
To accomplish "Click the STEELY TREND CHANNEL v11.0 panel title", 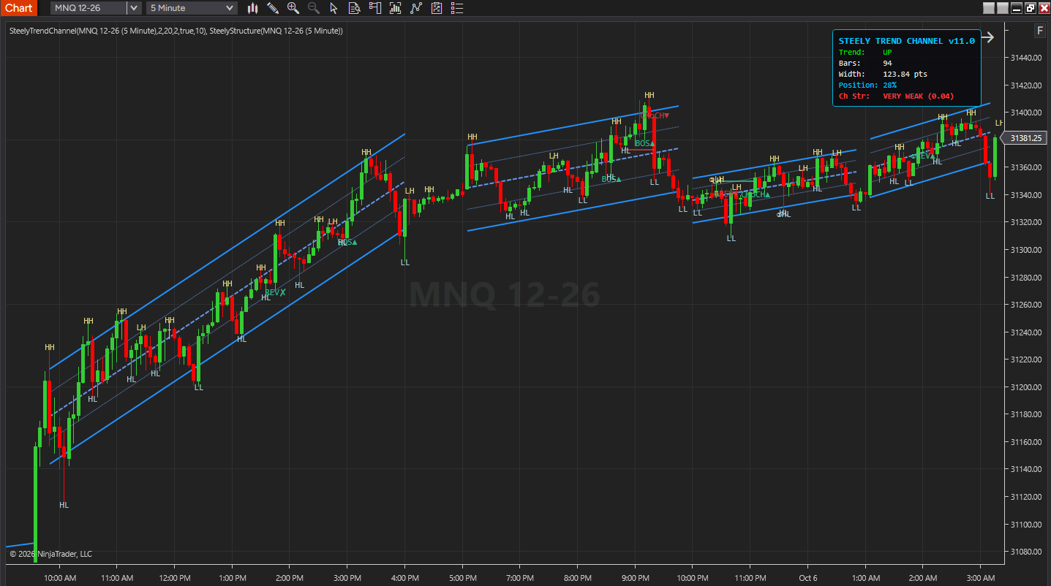I will point(906,41).
